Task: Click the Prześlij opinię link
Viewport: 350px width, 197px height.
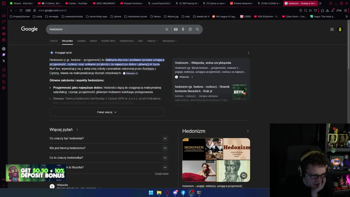Action: 162,174
